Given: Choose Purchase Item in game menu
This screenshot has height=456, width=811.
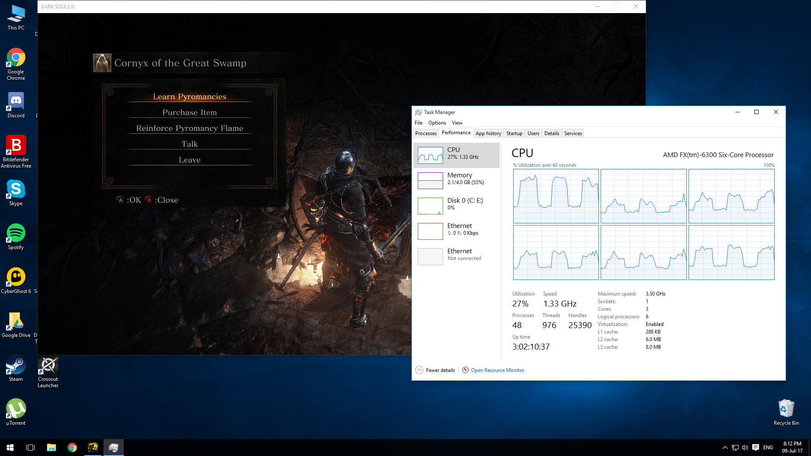Looking at the screenshot, I should tap(190, 113).
